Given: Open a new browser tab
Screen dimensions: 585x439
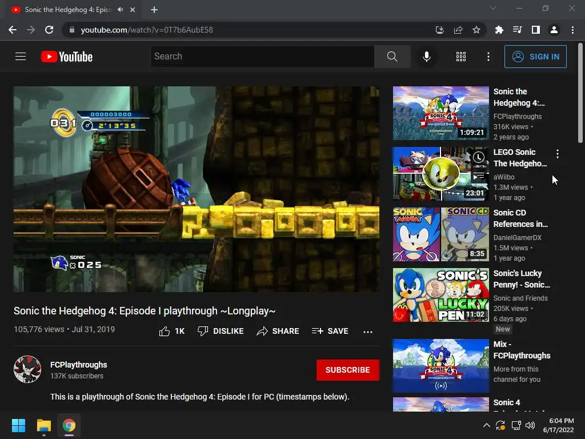Looking at the screenshot, I should click(154, 10).
